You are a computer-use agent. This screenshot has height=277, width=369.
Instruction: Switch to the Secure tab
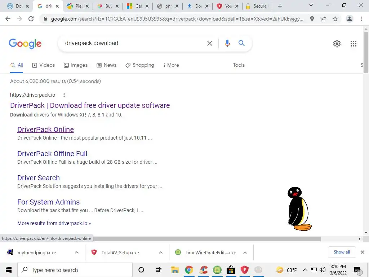pyautogui.click(x=257, y=6)
